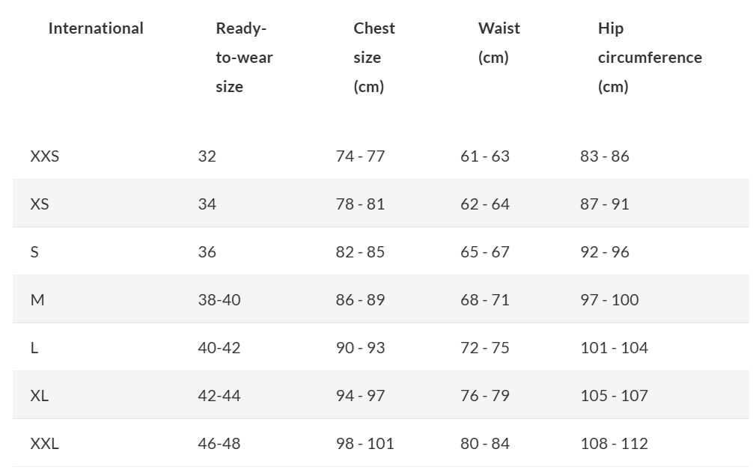Click the Chest size (cm) header
Viewport: 753px width, 470px height.
click(374, 58)
